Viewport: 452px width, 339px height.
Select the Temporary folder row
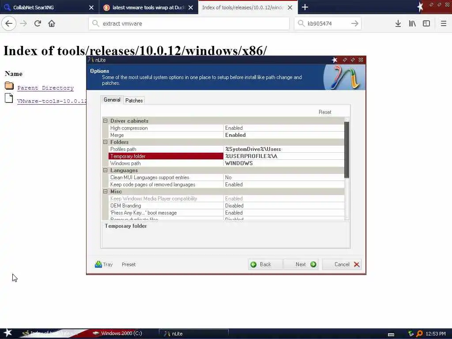pos(166,156)
